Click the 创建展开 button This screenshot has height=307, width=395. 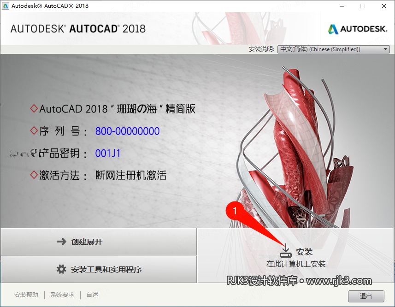[x=99, y=242]
